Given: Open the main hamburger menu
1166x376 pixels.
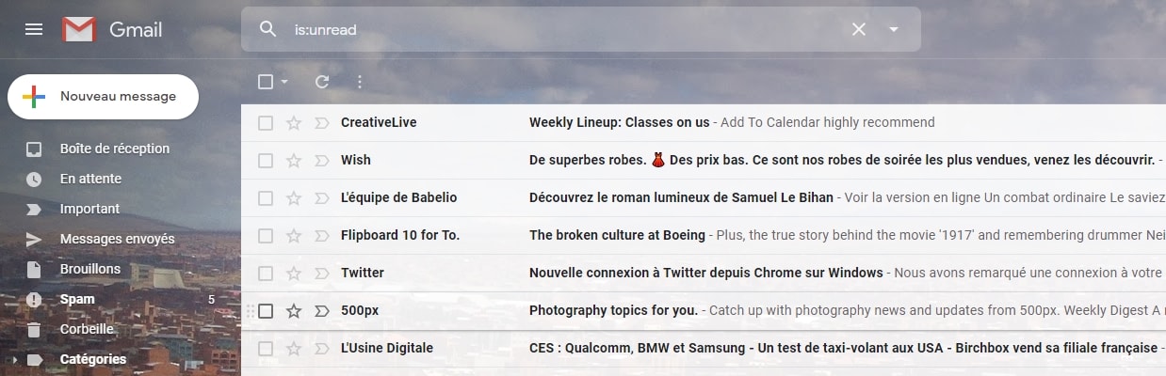Looking at the screenshot, I should 34,29.
